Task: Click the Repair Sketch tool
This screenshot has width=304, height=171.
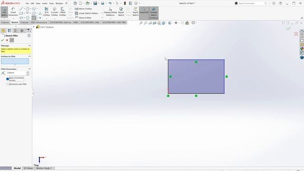Action: (121, 12)
